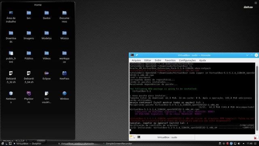
Task: Click inside the Konsole terminal prompt area
Action: [192, 98]
